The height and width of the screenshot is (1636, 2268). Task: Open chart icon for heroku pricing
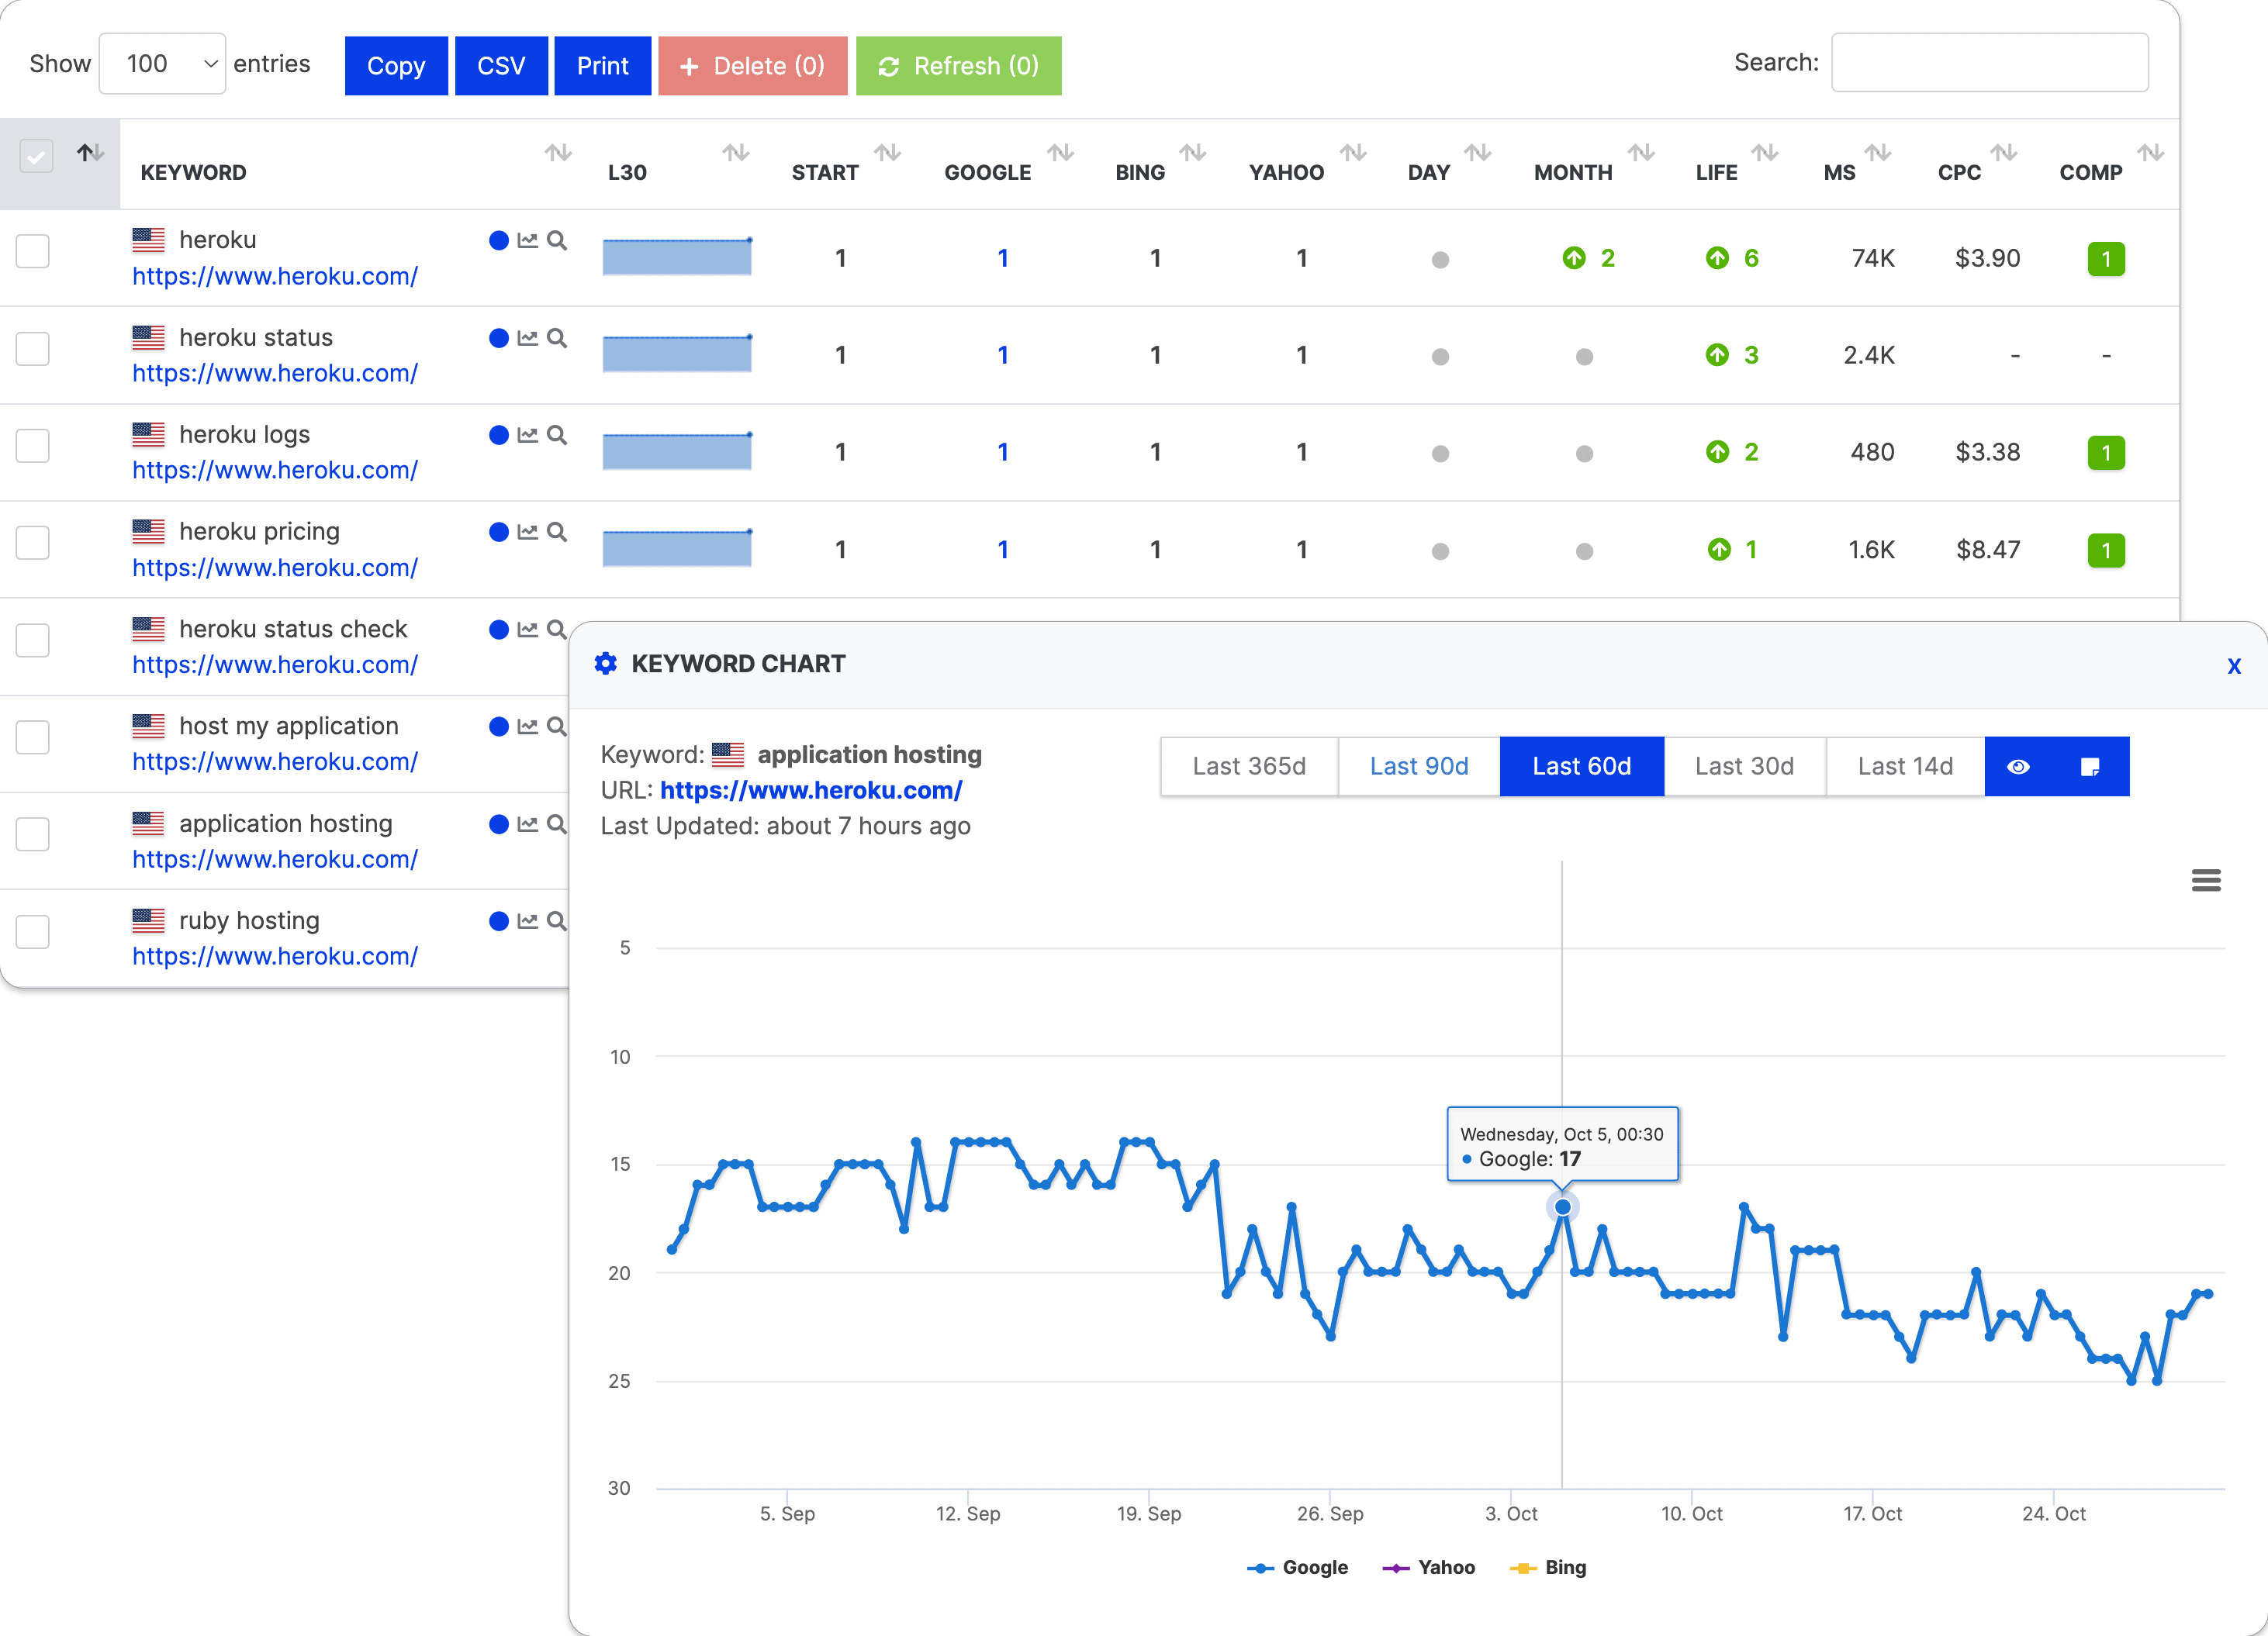pos(528,532)
